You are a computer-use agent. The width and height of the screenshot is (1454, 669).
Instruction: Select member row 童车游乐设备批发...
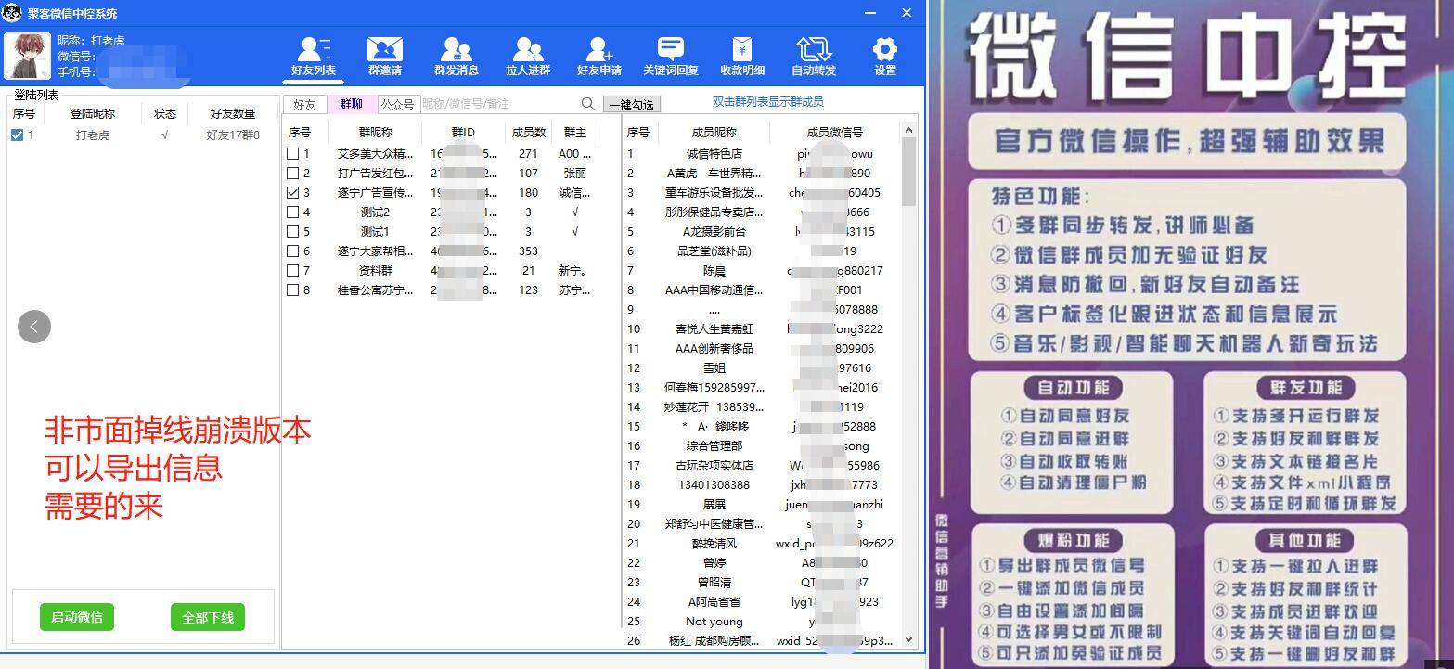tap(761, 193)
